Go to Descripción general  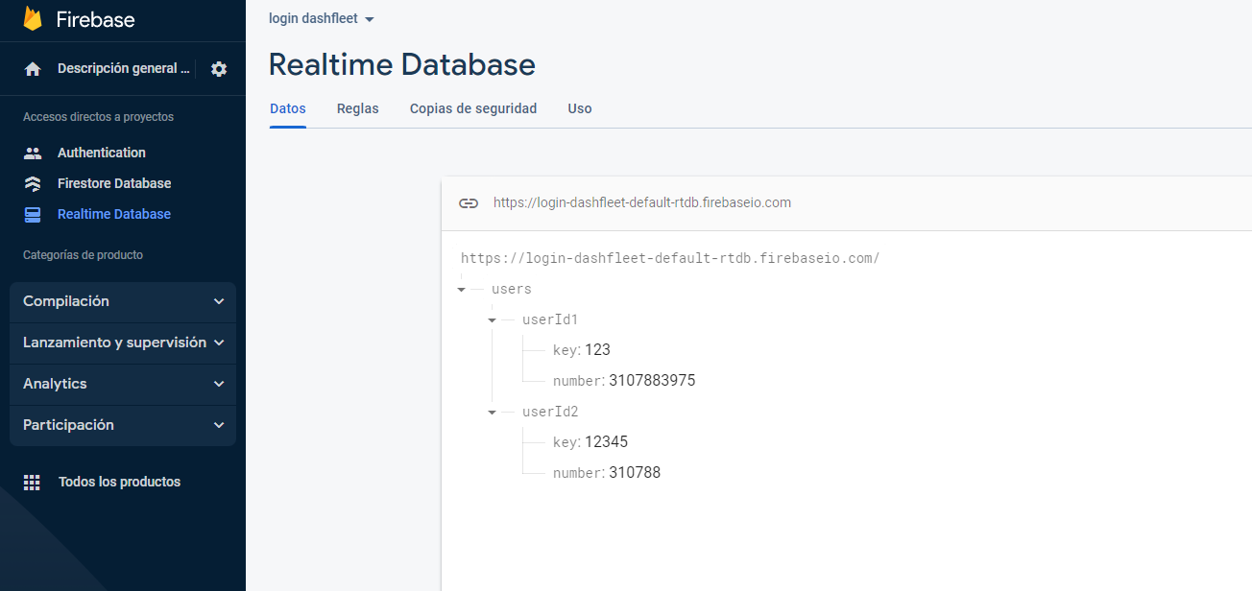[x=124, y=69]
